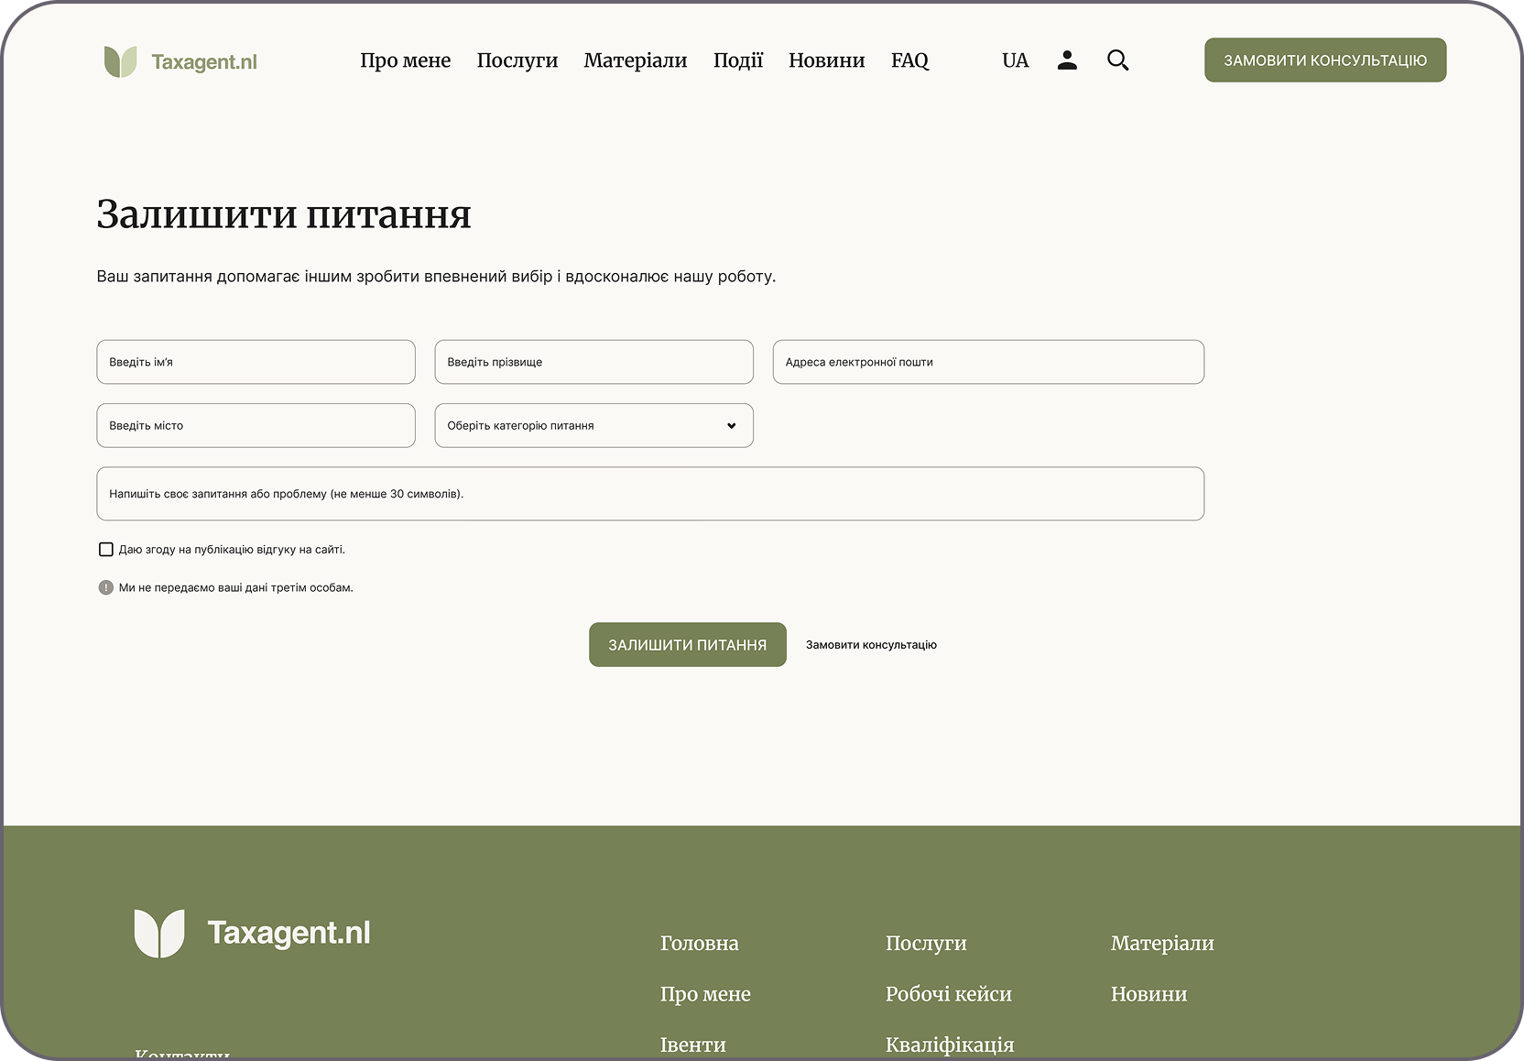Open the Матеріали header menu item

[x=636, y=60]
